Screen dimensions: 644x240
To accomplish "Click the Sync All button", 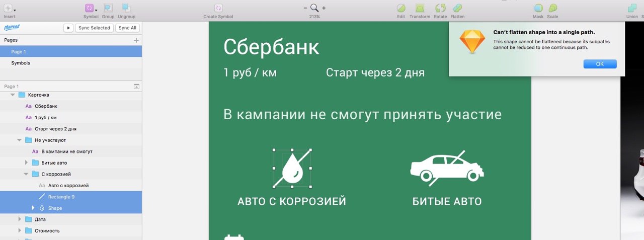I will pos(127,28).
